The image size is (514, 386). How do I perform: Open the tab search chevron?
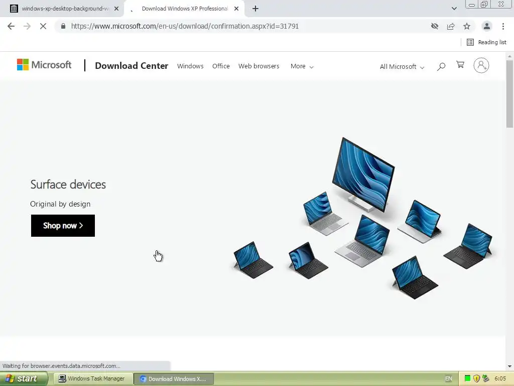coord(454,9)
